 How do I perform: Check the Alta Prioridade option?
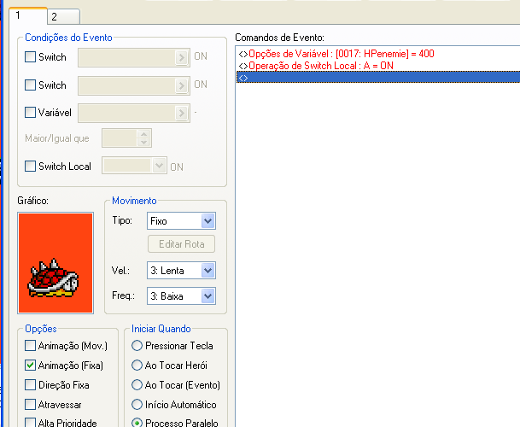point(30,423)
